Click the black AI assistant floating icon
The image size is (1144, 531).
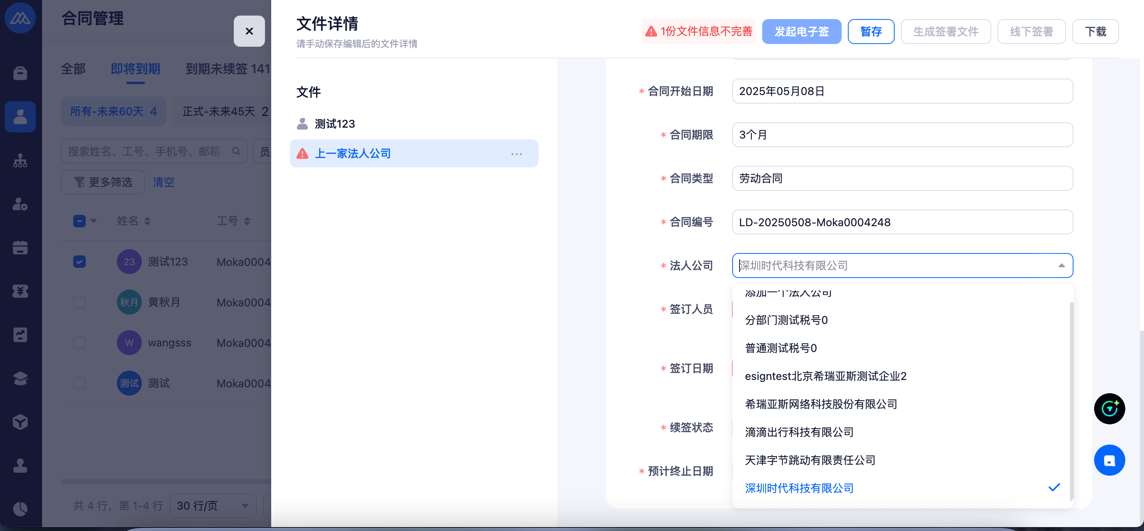coord(1109,408)
